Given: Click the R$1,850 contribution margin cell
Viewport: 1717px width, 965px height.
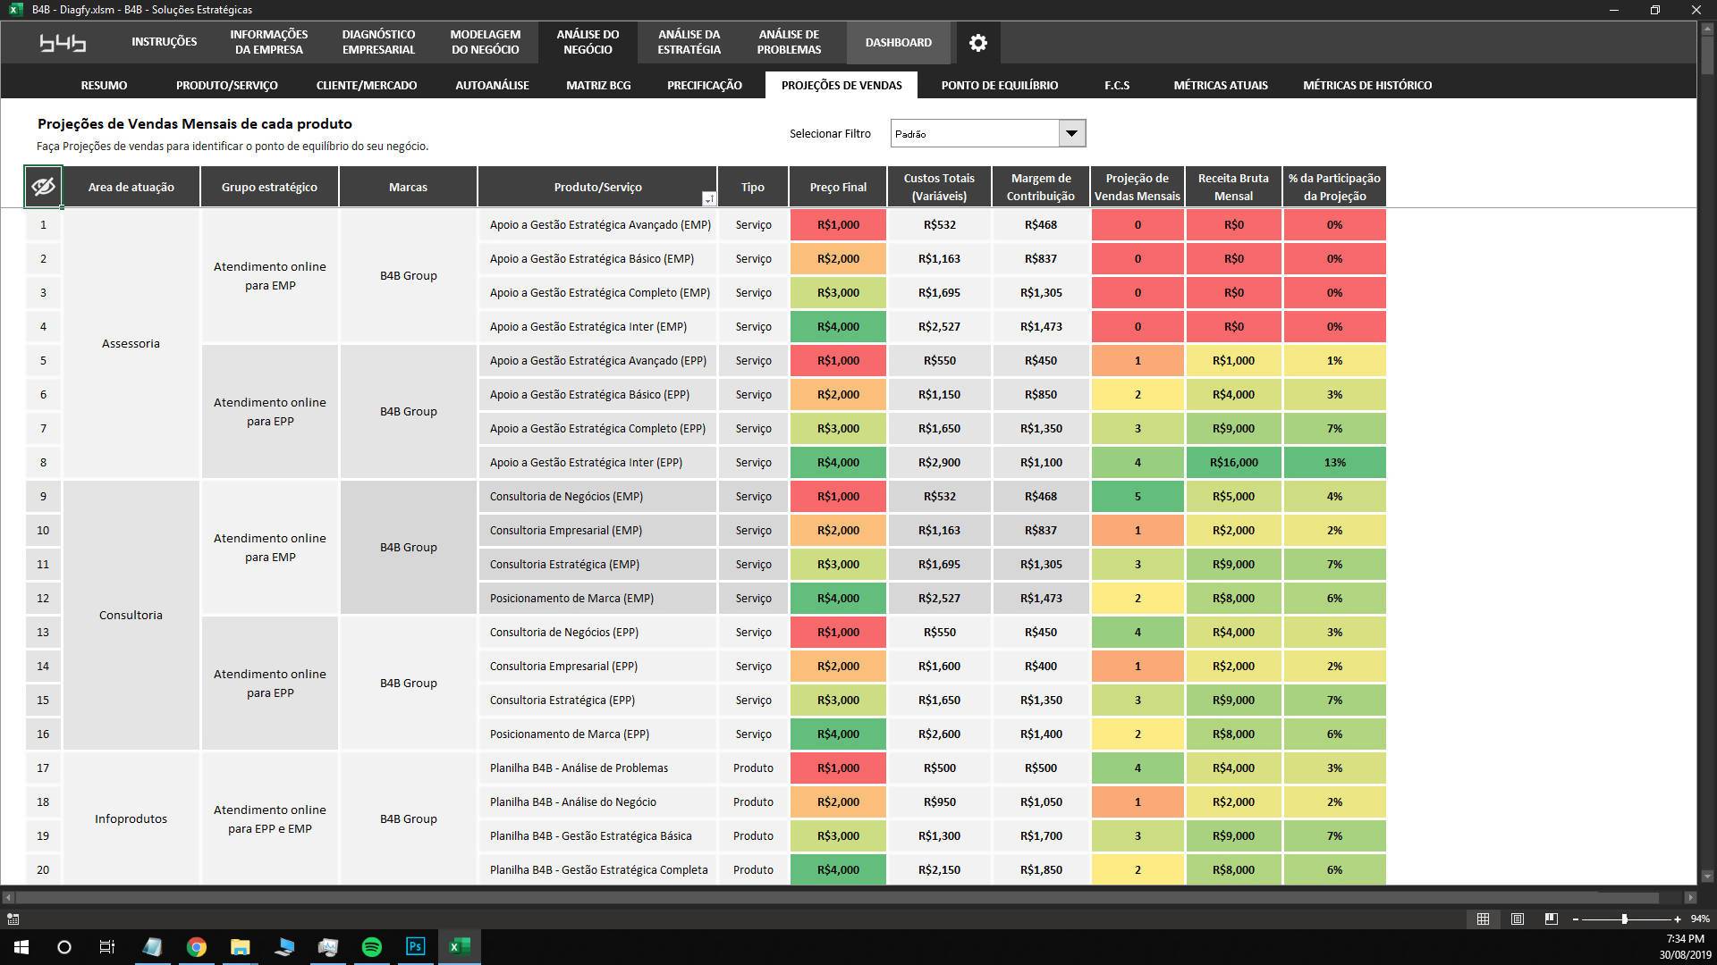Looking at the screenshot, I should [1040, 869].
